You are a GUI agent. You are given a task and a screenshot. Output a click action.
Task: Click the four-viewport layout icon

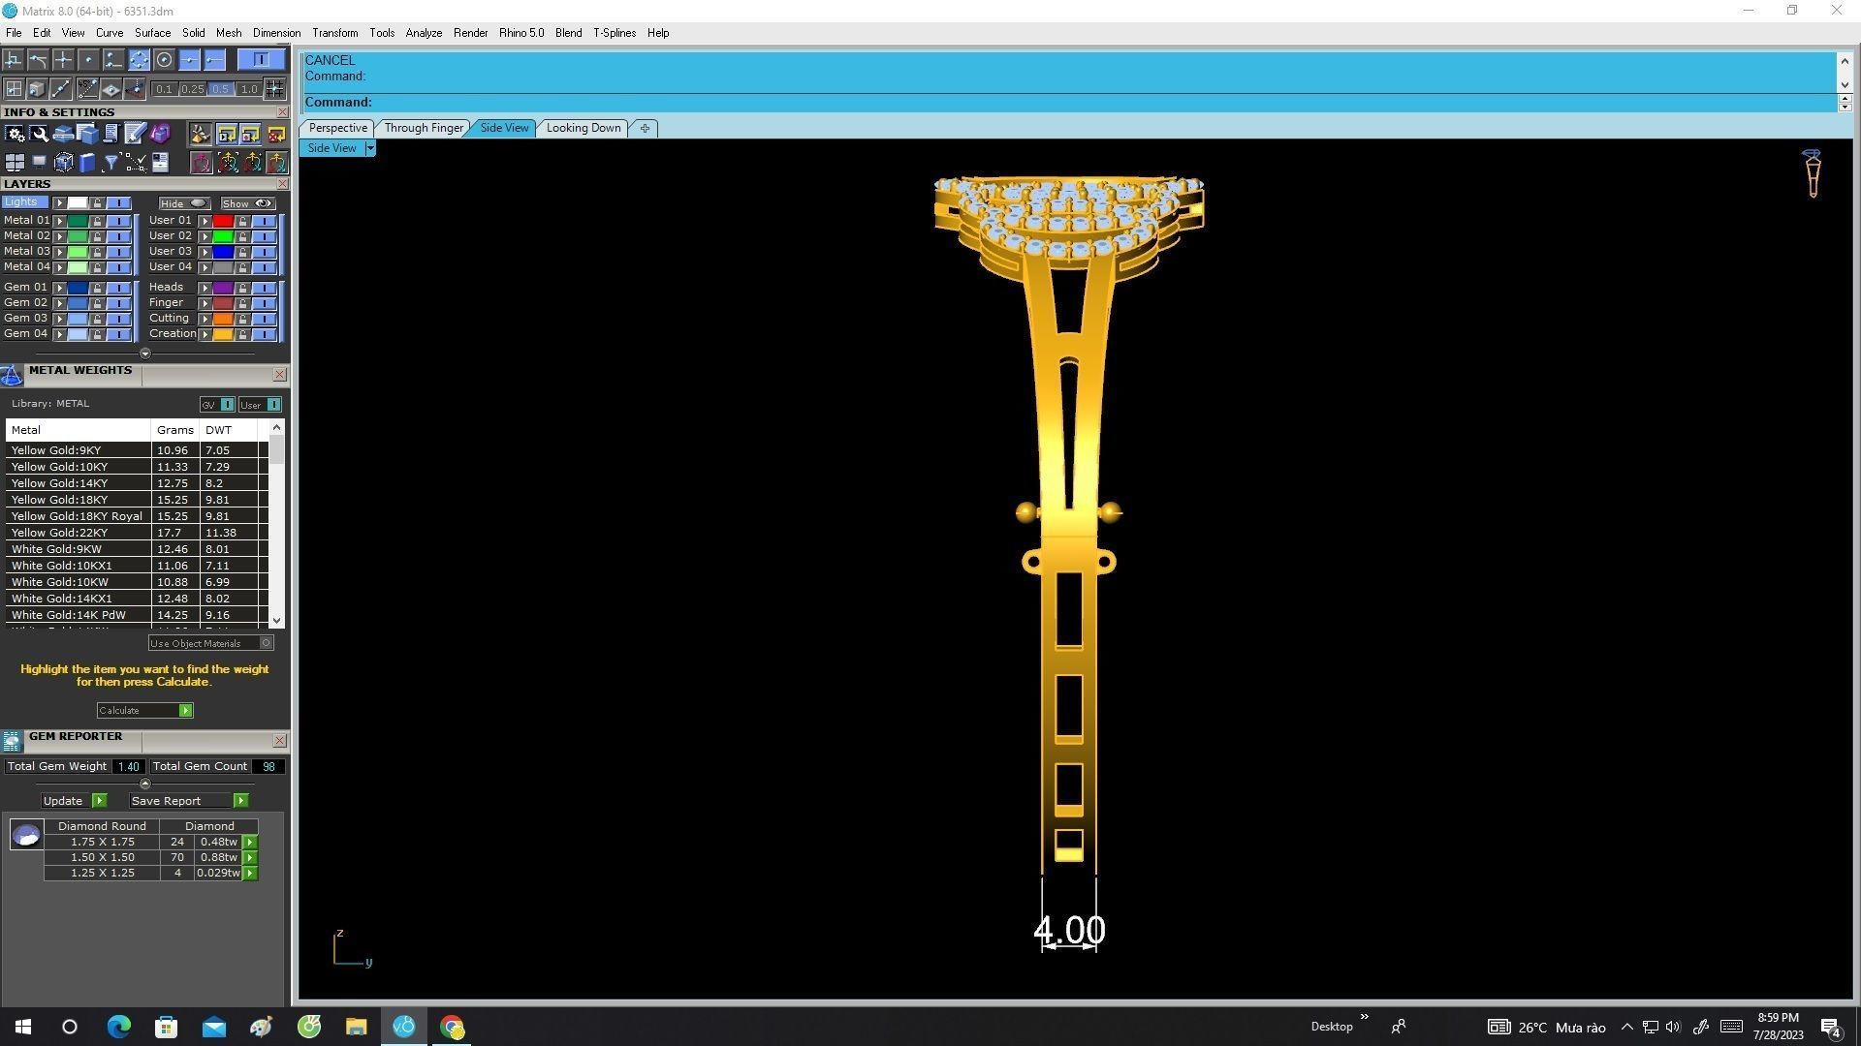point(15,163)
